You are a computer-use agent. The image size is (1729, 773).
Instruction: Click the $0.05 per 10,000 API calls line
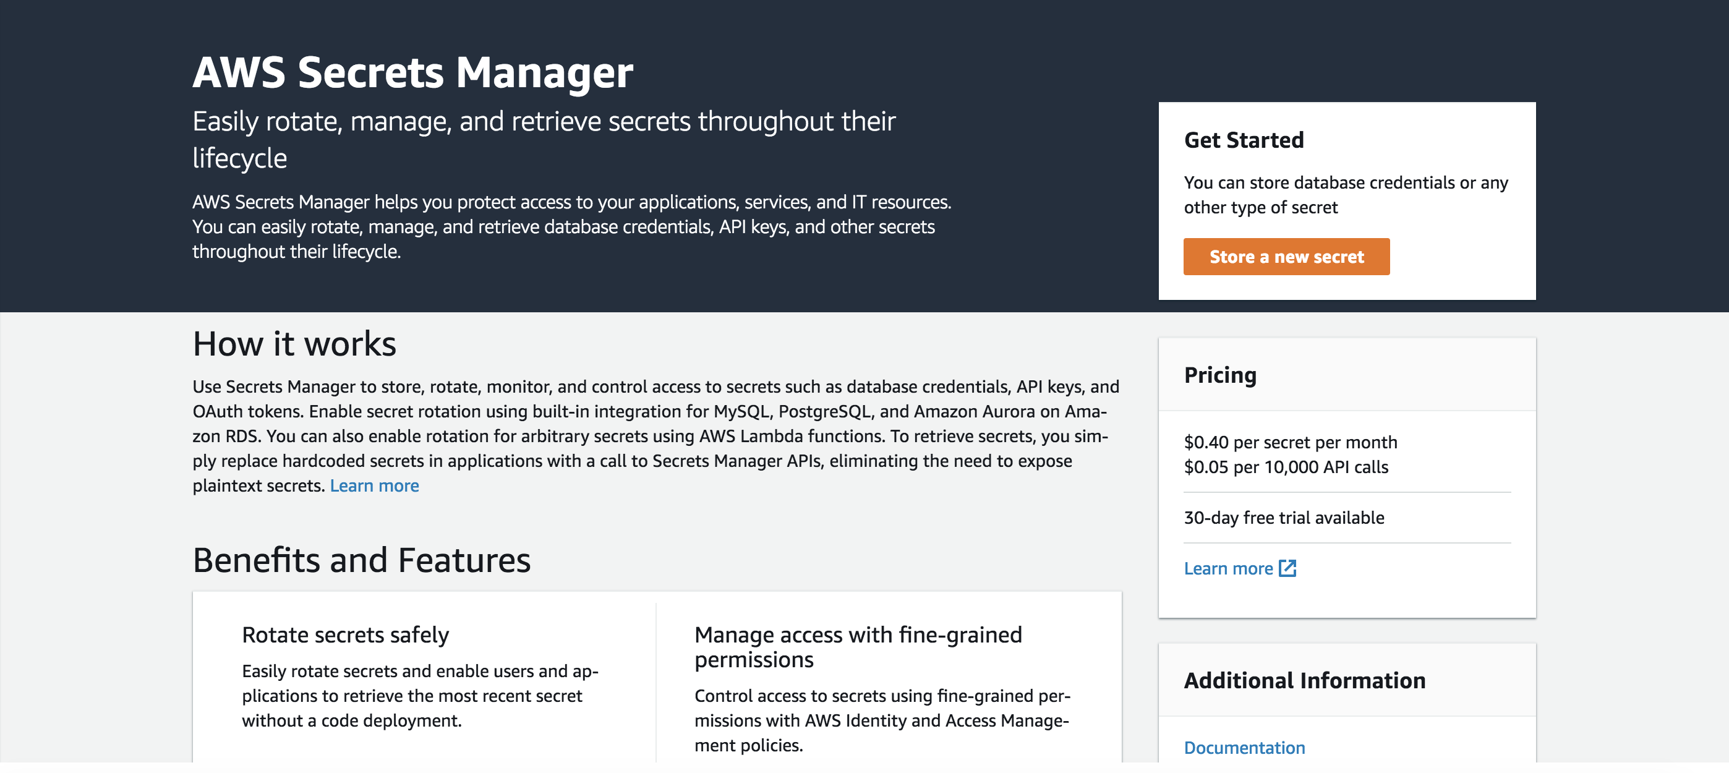[x=1286, y=467]
